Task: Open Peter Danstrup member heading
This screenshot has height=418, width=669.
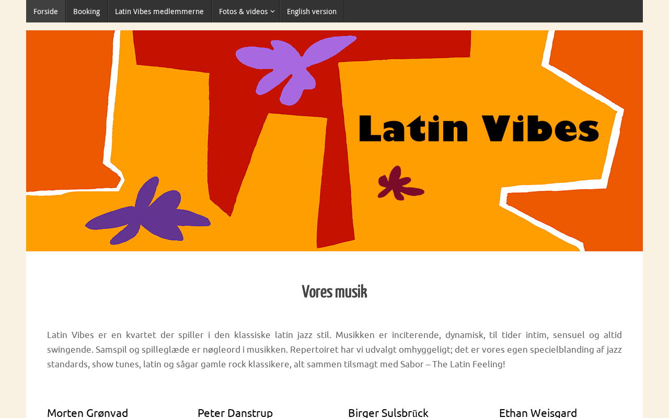Action: 235,412
